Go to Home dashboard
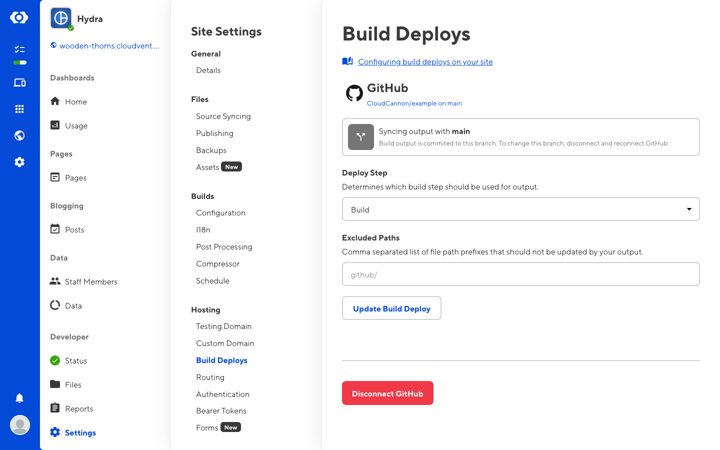 tap(76, 102)
